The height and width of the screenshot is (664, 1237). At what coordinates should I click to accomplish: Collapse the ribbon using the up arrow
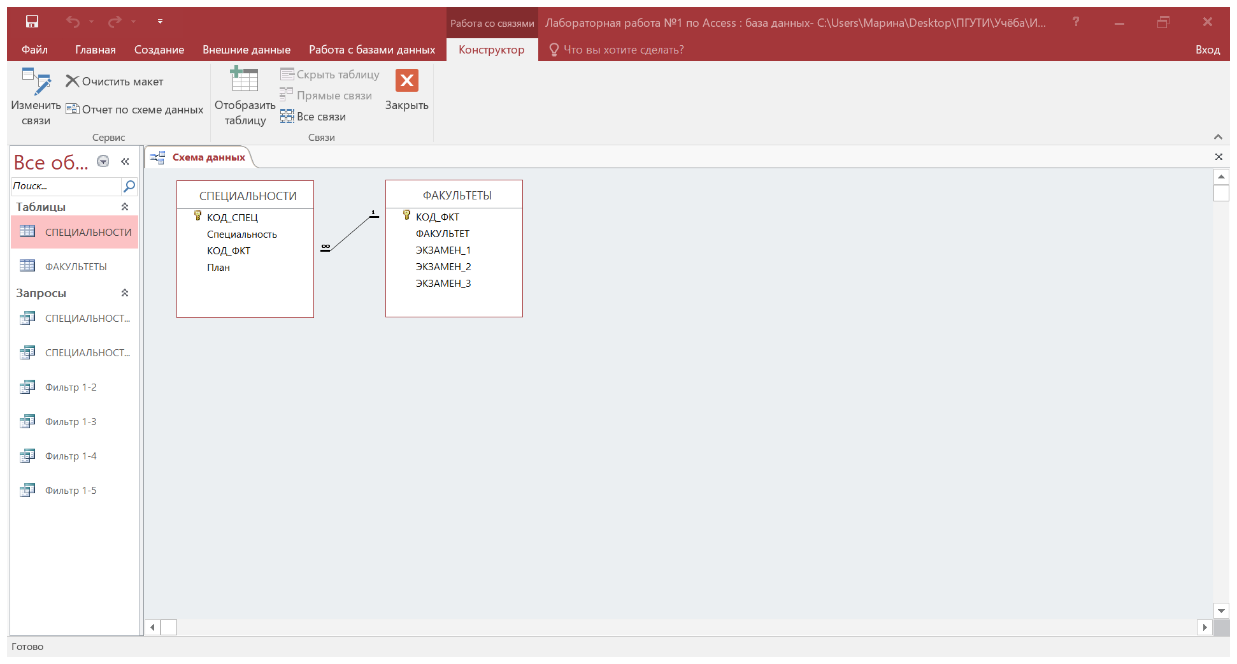1218,137
